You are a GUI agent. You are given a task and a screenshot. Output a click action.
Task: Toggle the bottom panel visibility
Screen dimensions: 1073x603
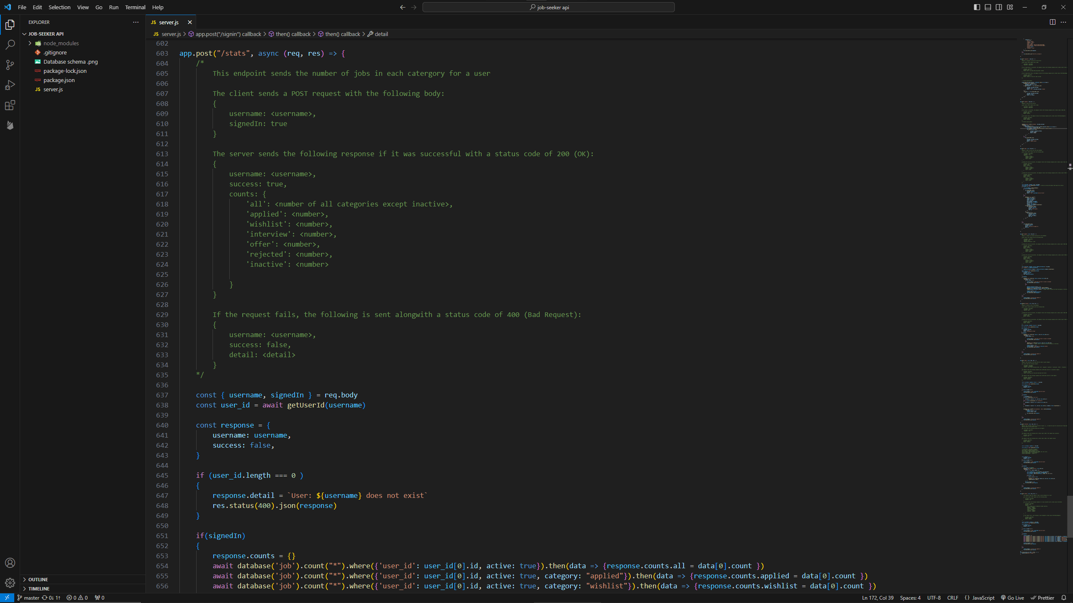coord(988,7)
